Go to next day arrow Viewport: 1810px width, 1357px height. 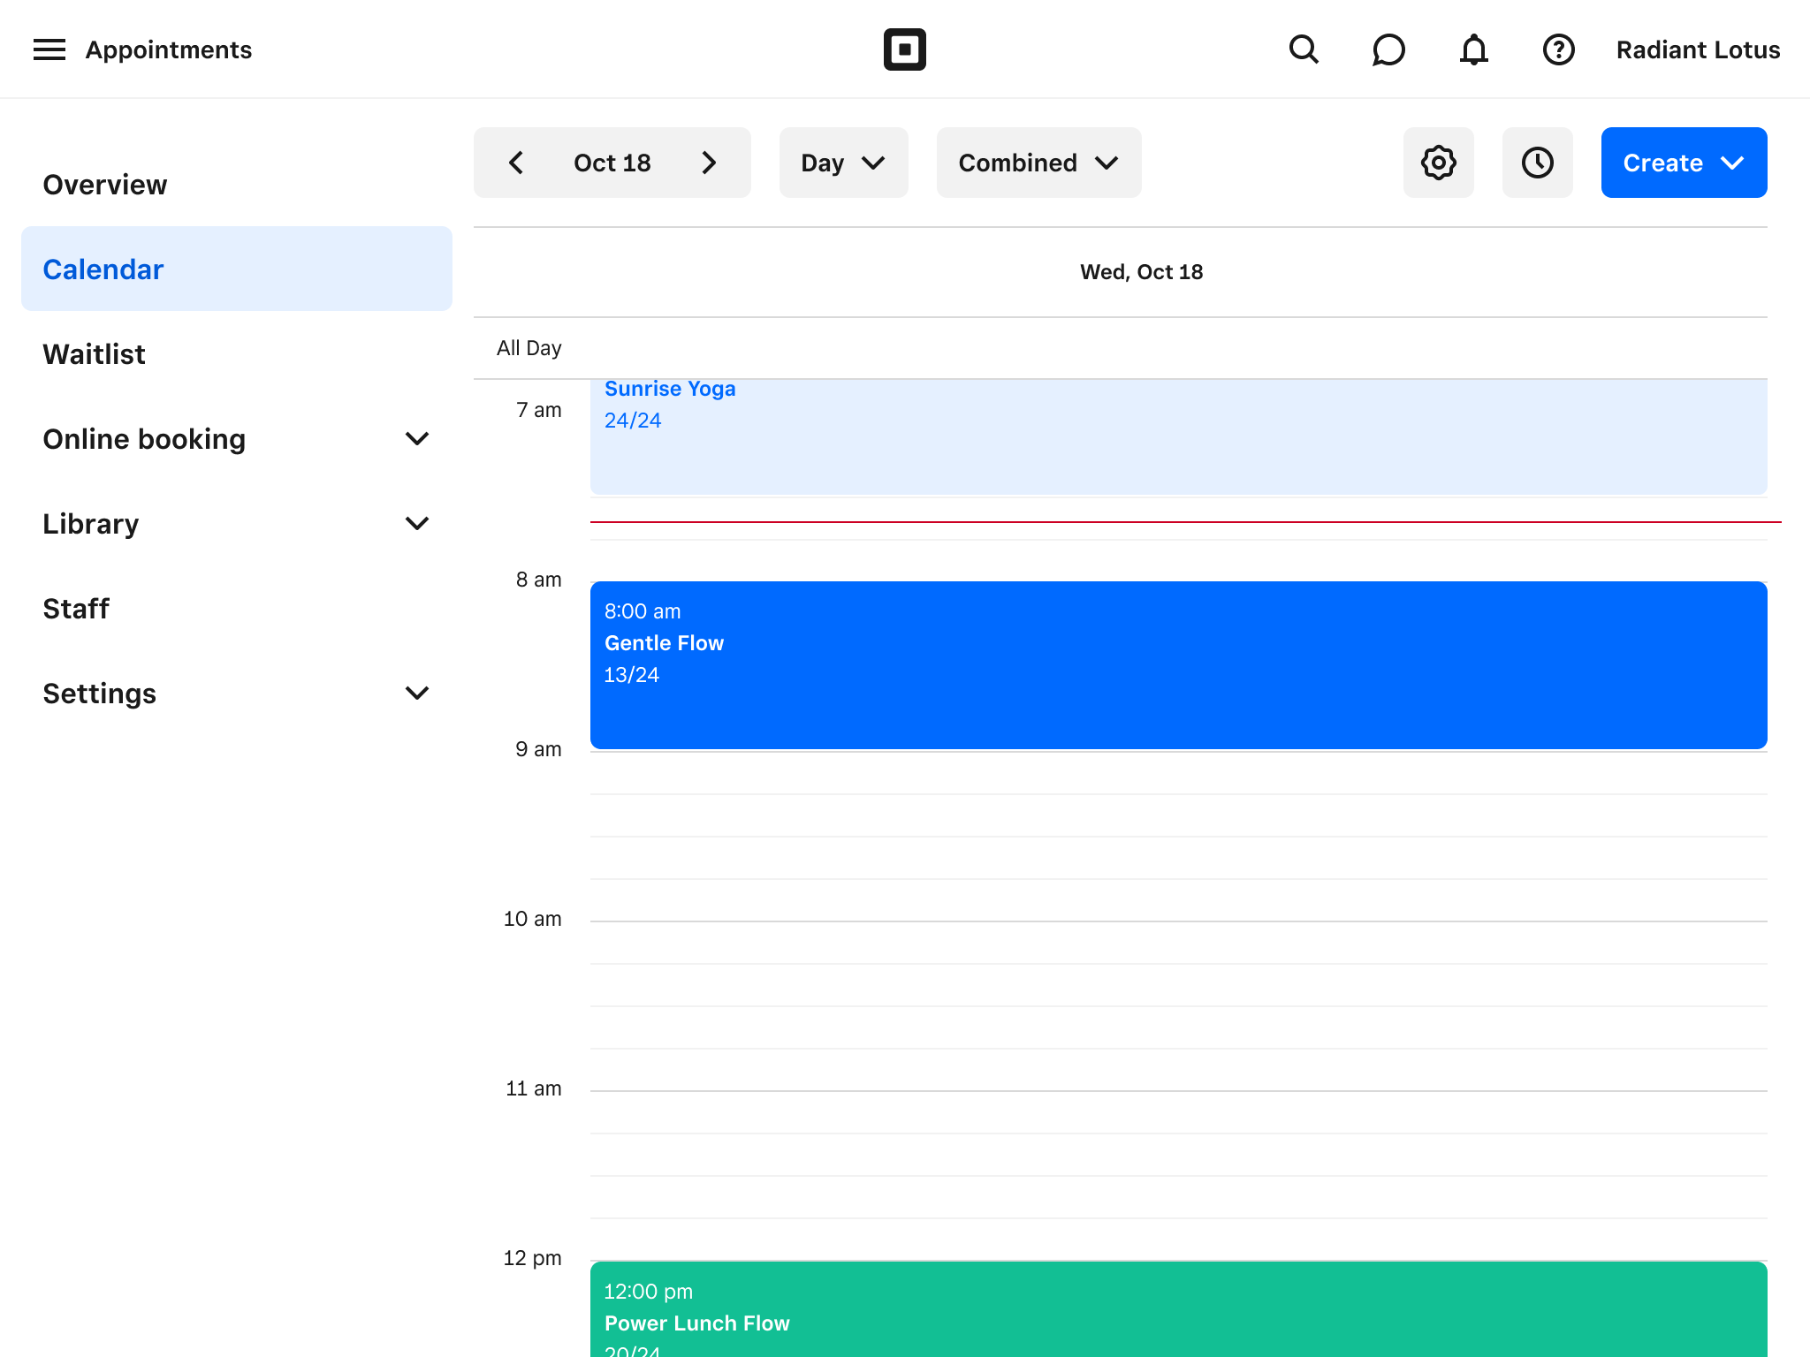(708, 163)
